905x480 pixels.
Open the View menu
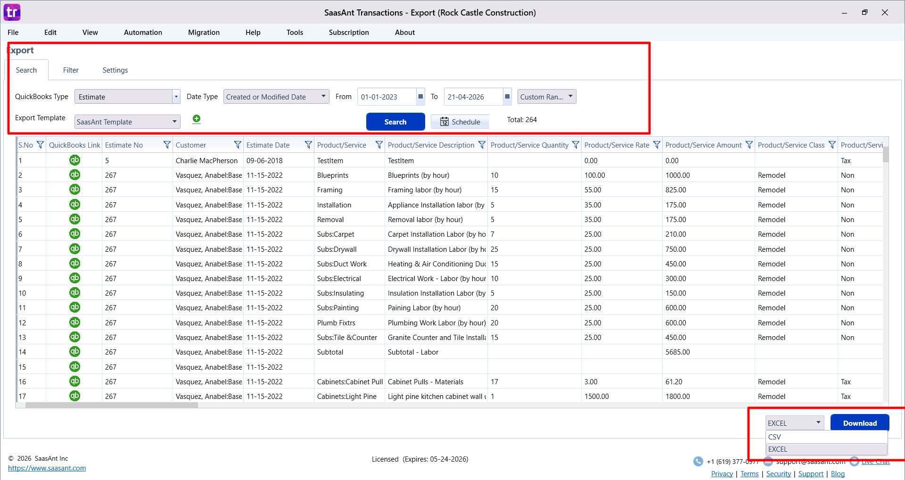[90, 33]
